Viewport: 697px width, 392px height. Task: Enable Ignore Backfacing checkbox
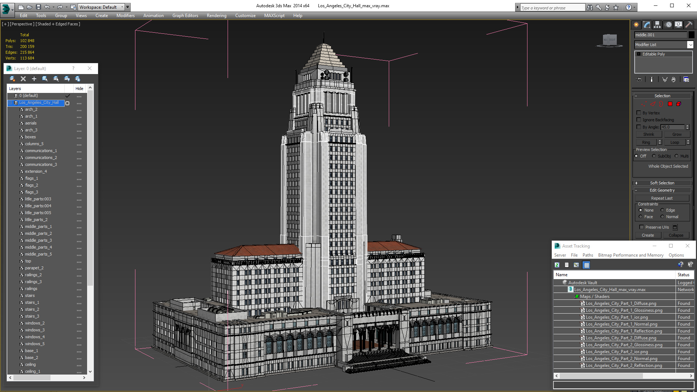pyautogui.click(x=639, y=120)
